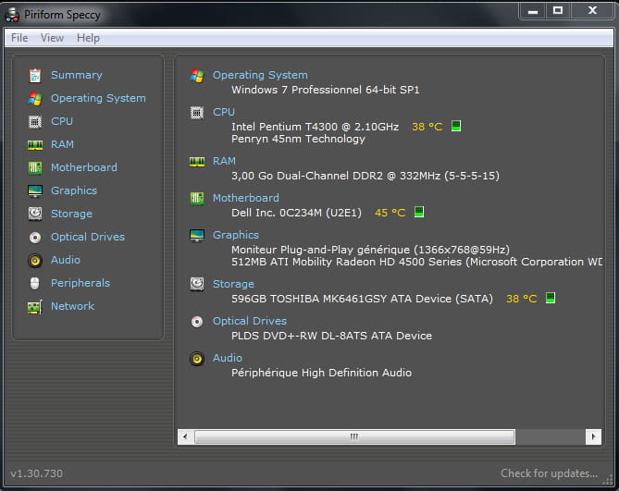Image resolution: width=619 pixels, height=491 pixels.
Task: Select Audio in the sidebar
Action: click(66, 260)
